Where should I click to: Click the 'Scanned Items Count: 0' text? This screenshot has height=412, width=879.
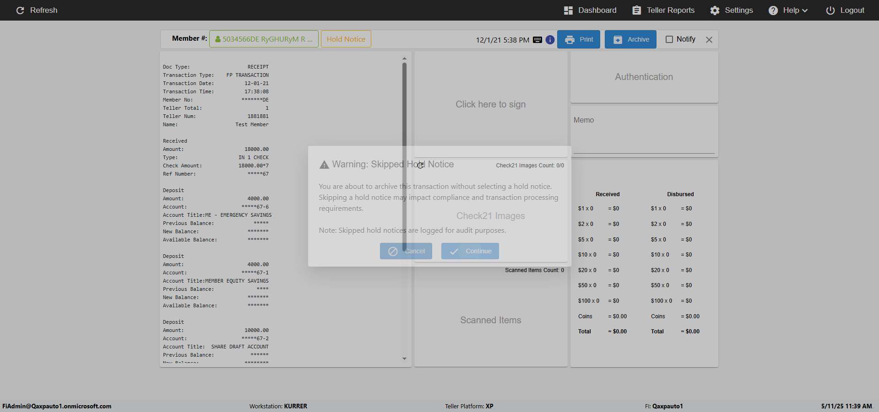[x=535, y=270]
